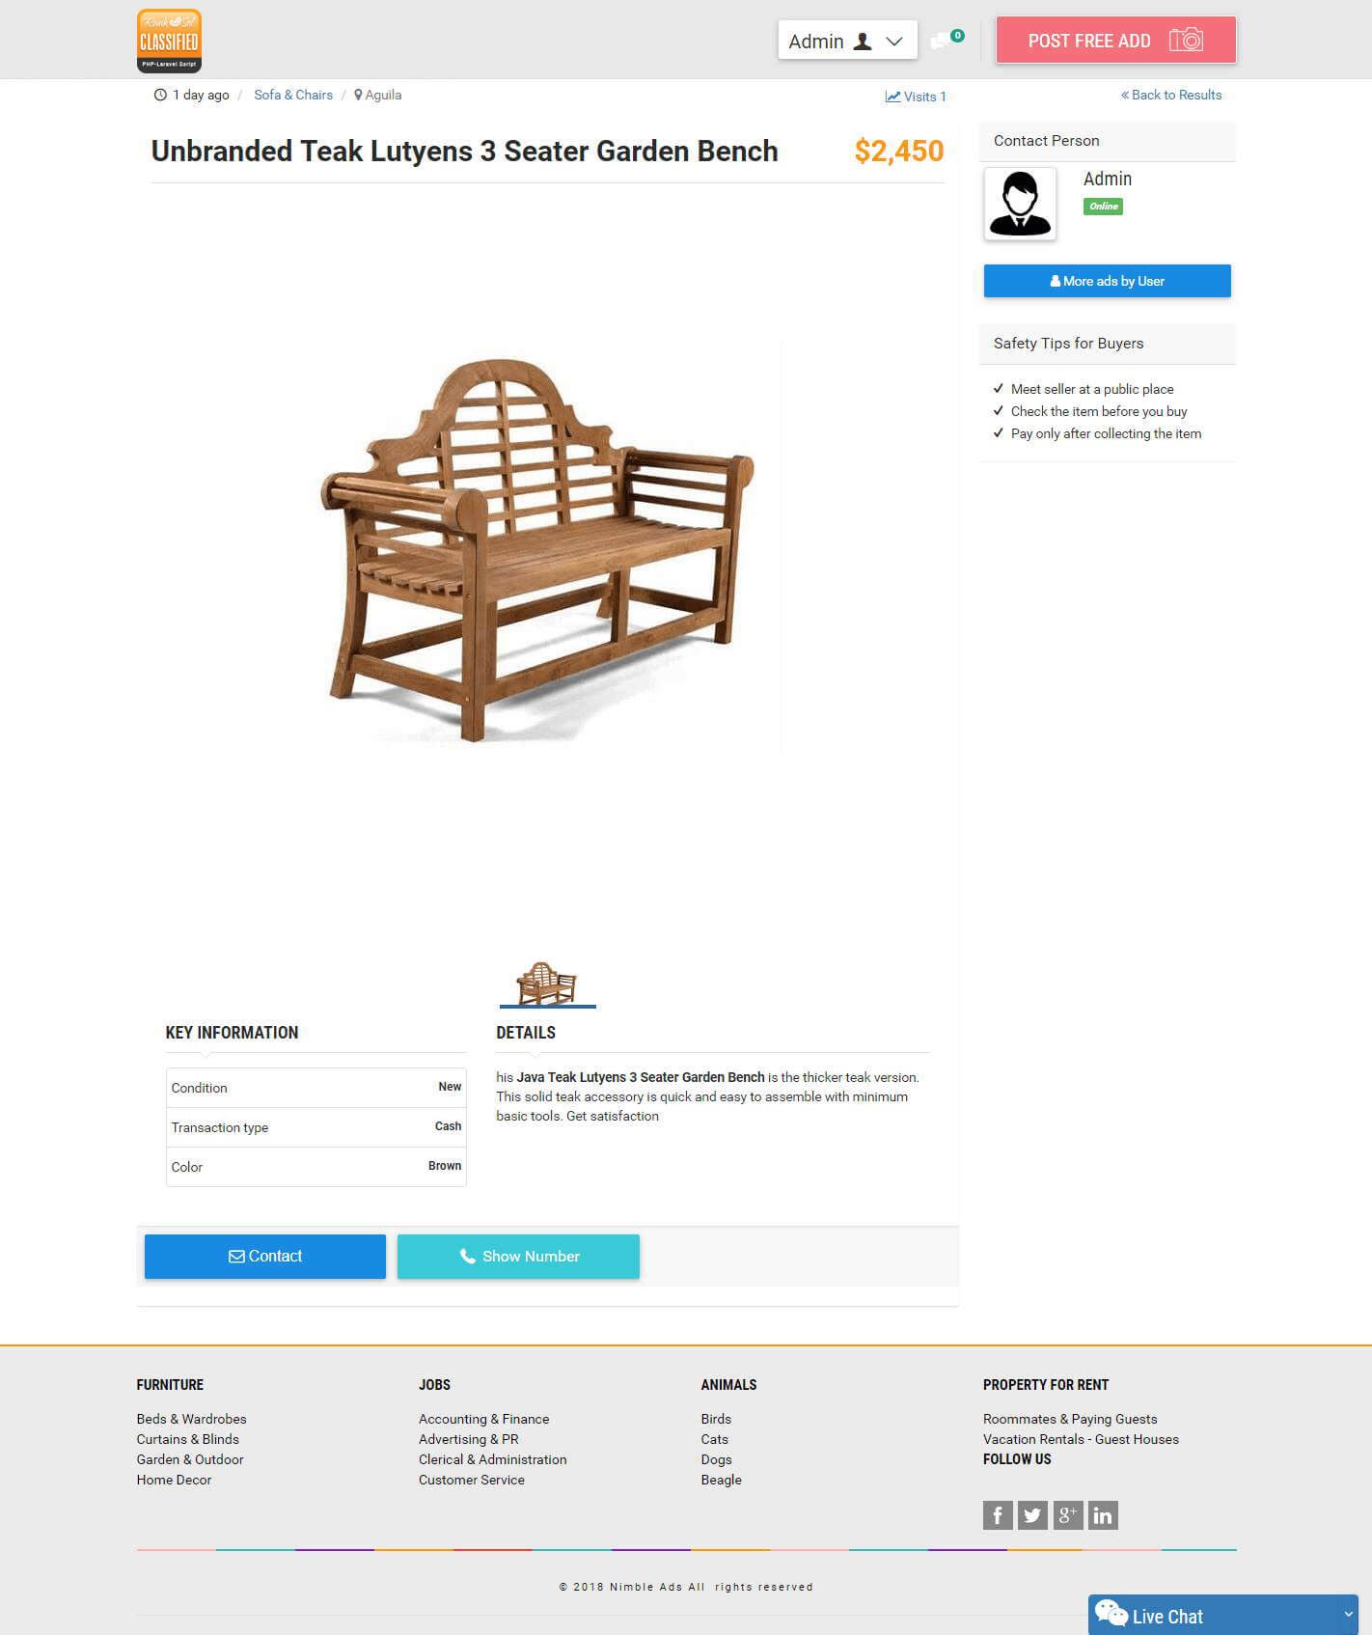Open the Admin user dropdown
Viewport: 1372px width, 1635px height.
pos(847,41)
